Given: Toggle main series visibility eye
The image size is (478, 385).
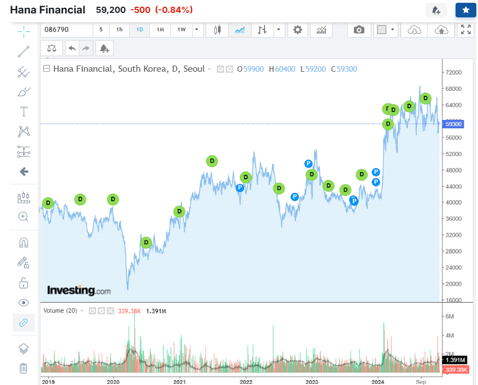Looking at the screenshot, I should pos(220,69).
